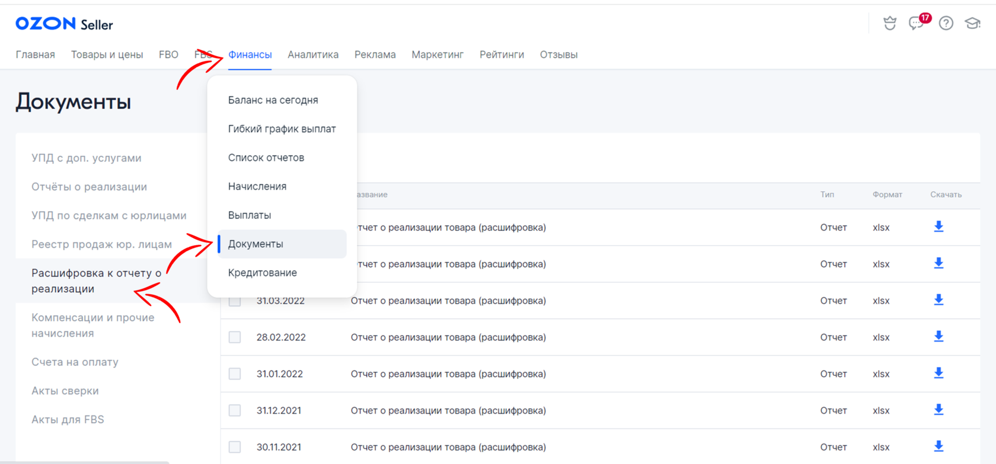Open Отчёты о реализации in the sidebar
This screenshot has width=996, height=464.
(89, 187)
